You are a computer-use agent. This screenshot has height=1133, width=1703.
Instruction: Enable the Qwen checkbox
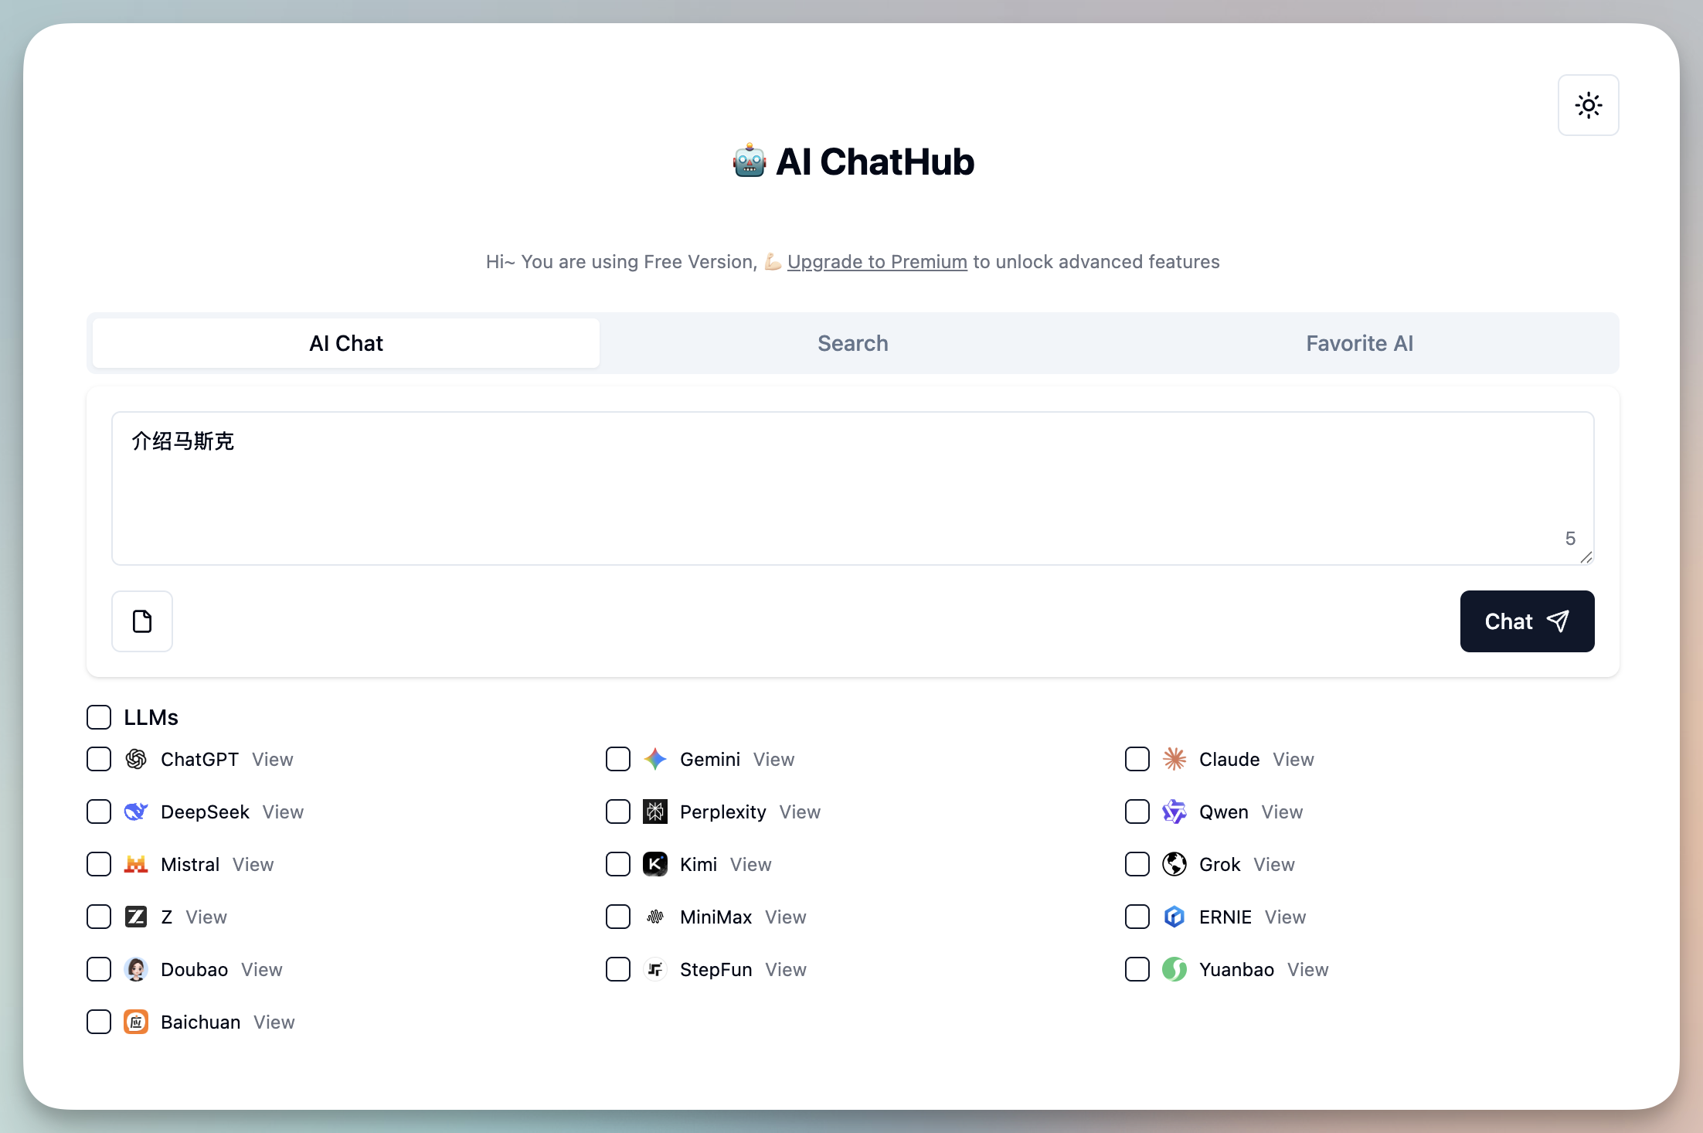tap(1137, 811)
